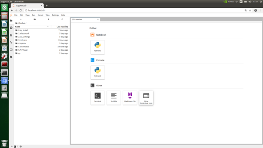Open a Terminal from the launcher
The height and width of the screenshot is (148, 263).
[x=98, y=98]
